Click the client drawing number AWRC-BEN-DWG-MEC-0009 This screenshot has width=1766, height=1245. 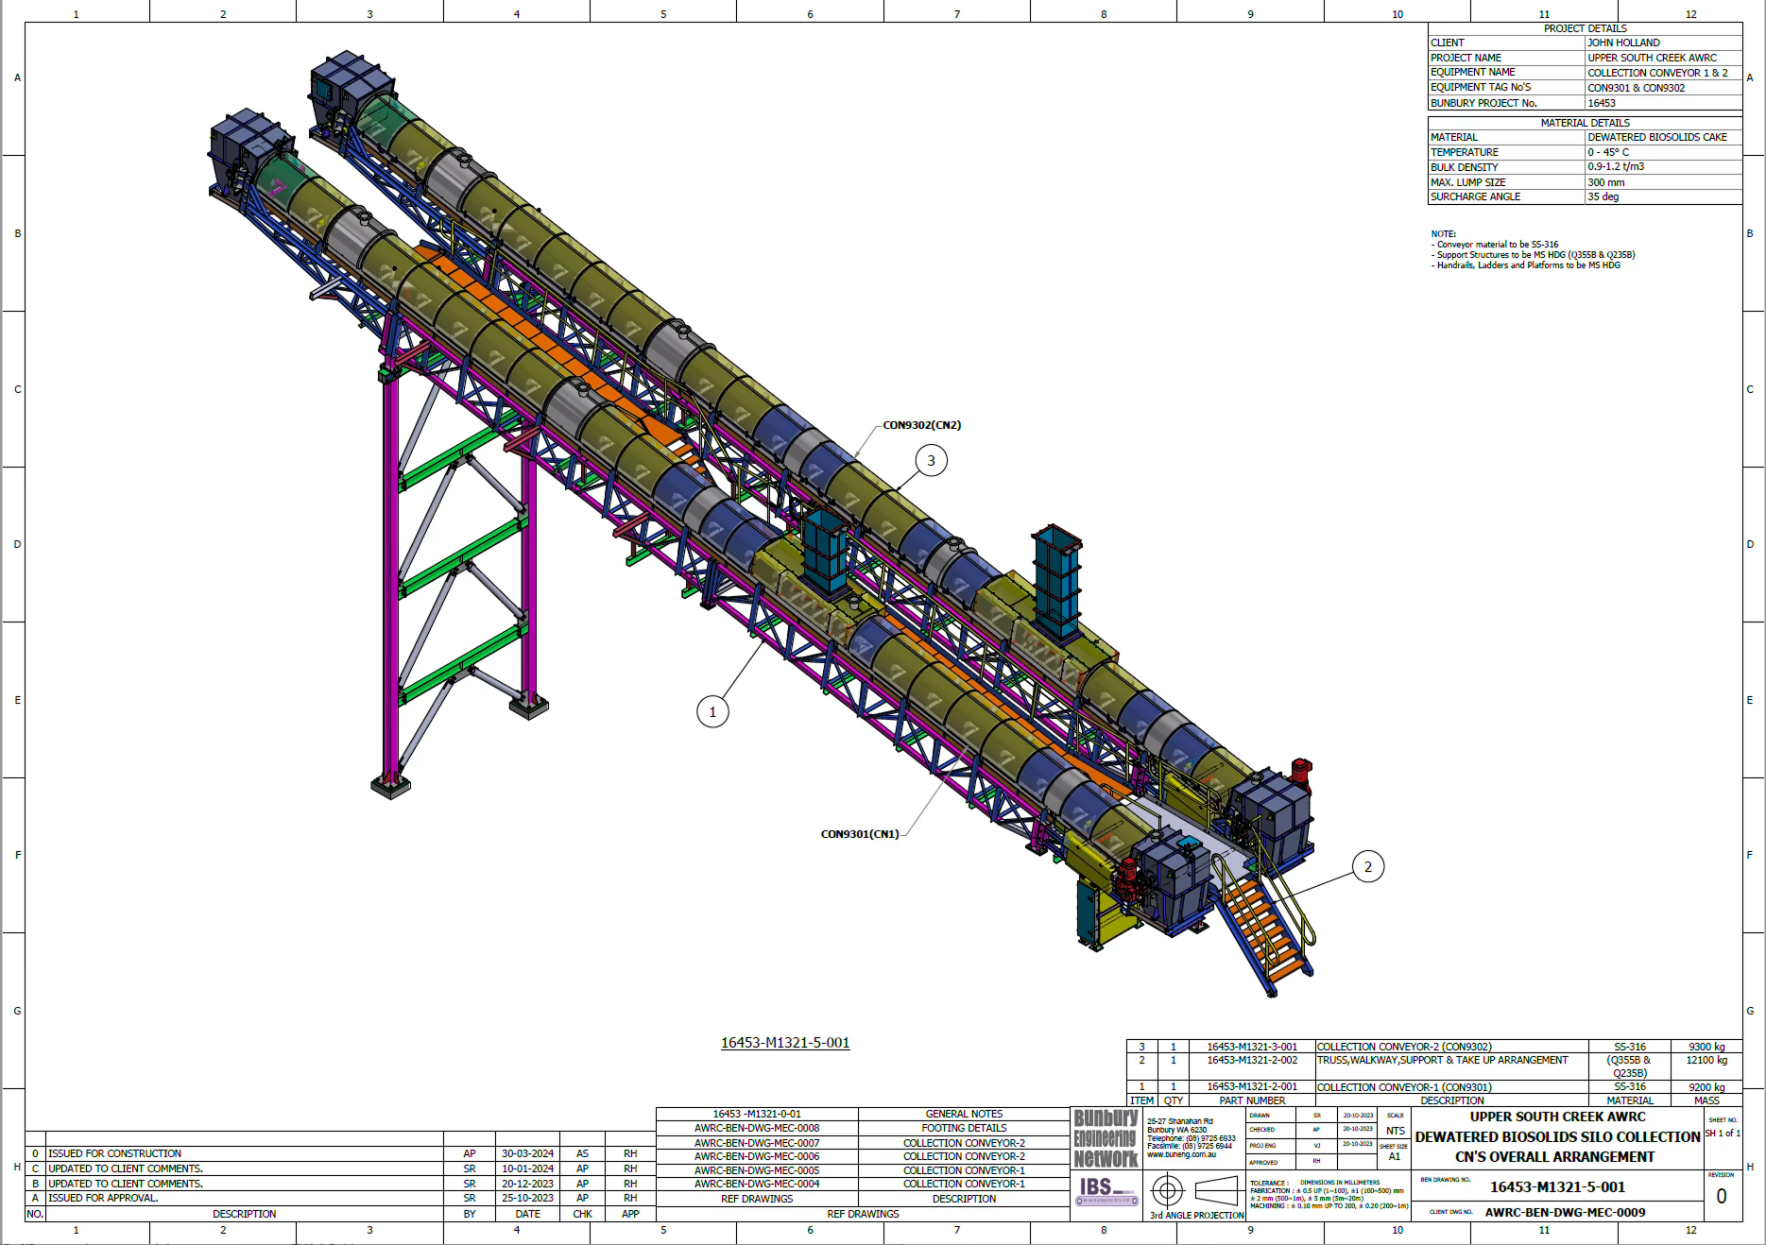1565,1212
